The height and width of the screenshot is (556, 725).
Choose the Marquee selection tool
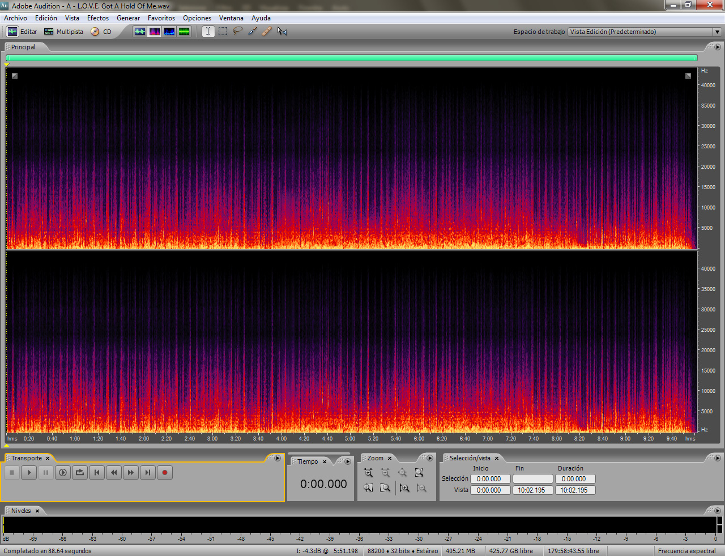coord(223,32)
